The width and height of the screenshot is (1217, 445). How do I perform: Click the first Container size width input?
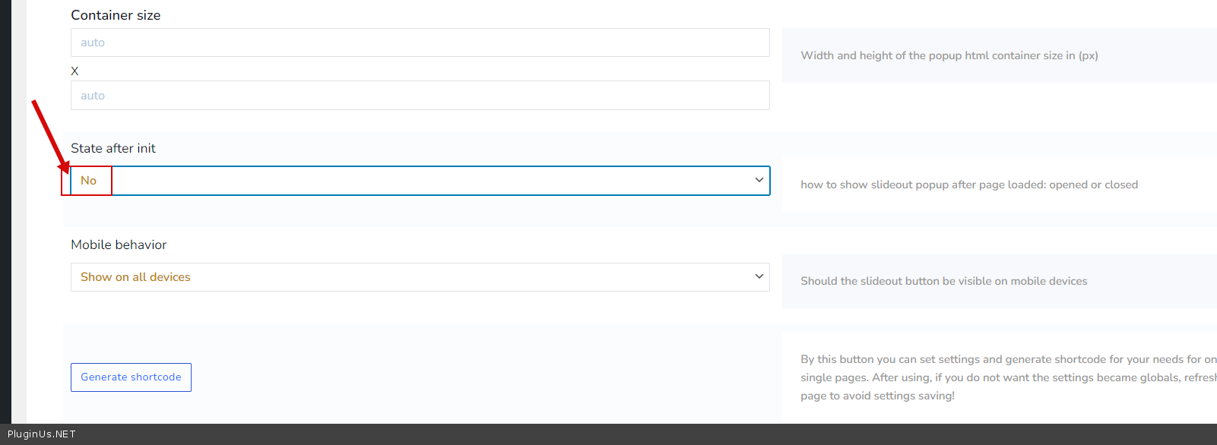coord(420,43)
